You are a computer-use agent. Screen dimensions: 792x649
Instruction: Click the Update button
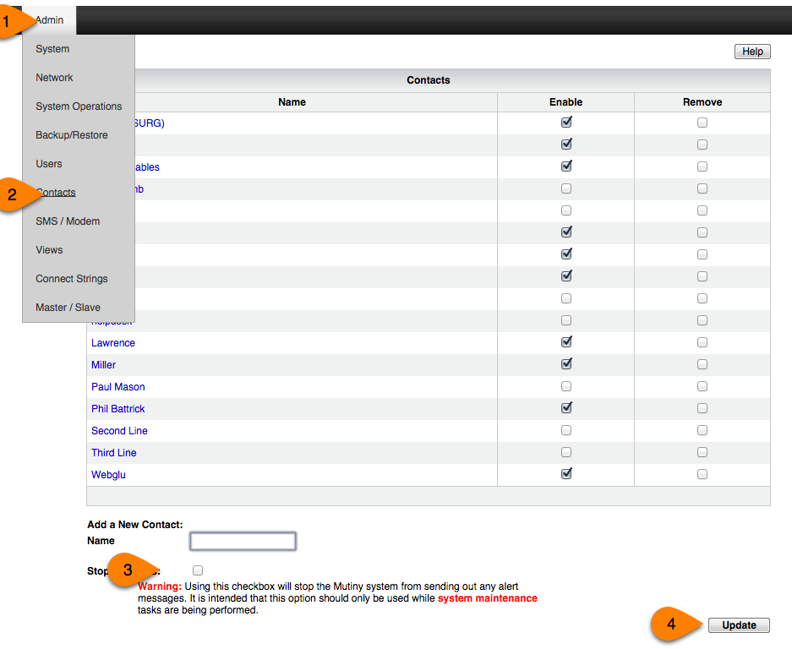coord(739,625)
